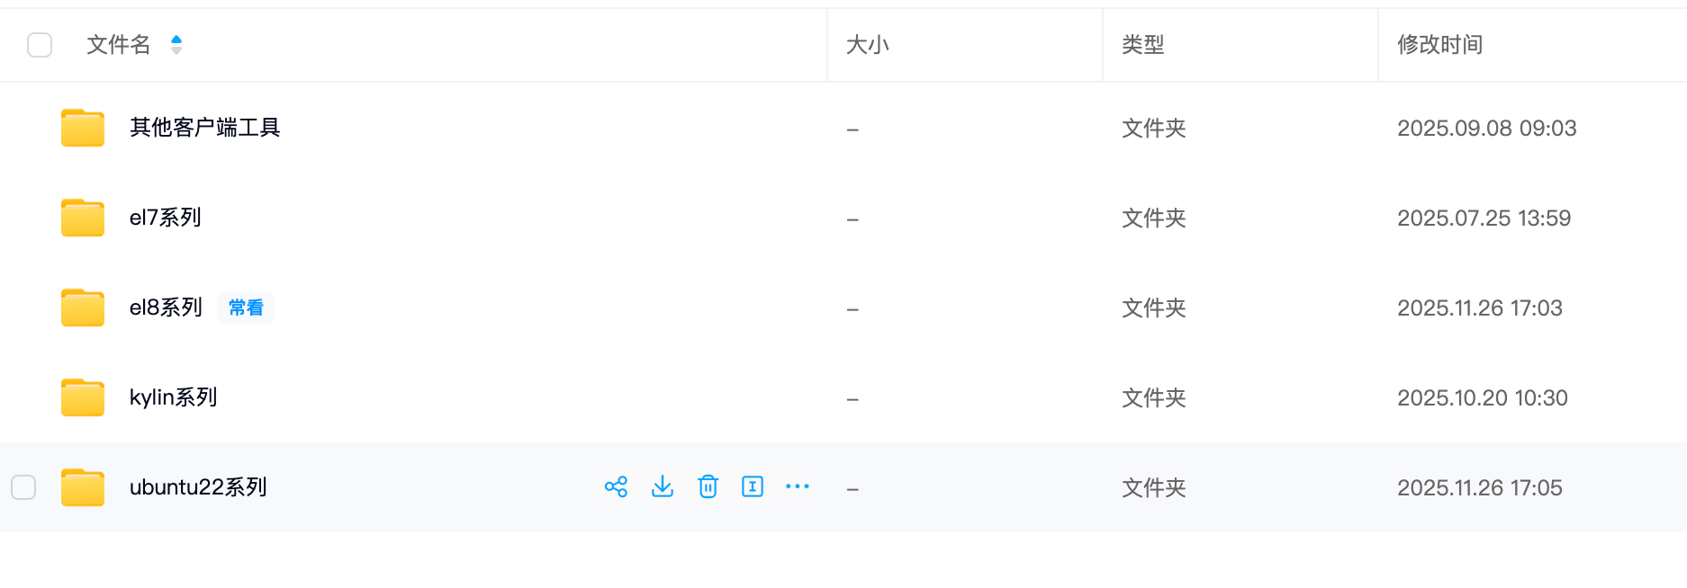Image resolution: width=1687 pixels, height=588 pixels.
Task: Click the 常看 tag on el8系列
Action: (x=246, y=307)
